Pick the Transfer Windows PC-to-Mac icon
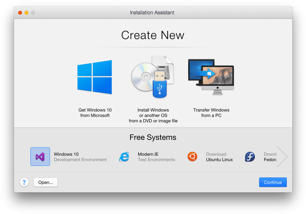306x214 pixels. tap(211, 77)
